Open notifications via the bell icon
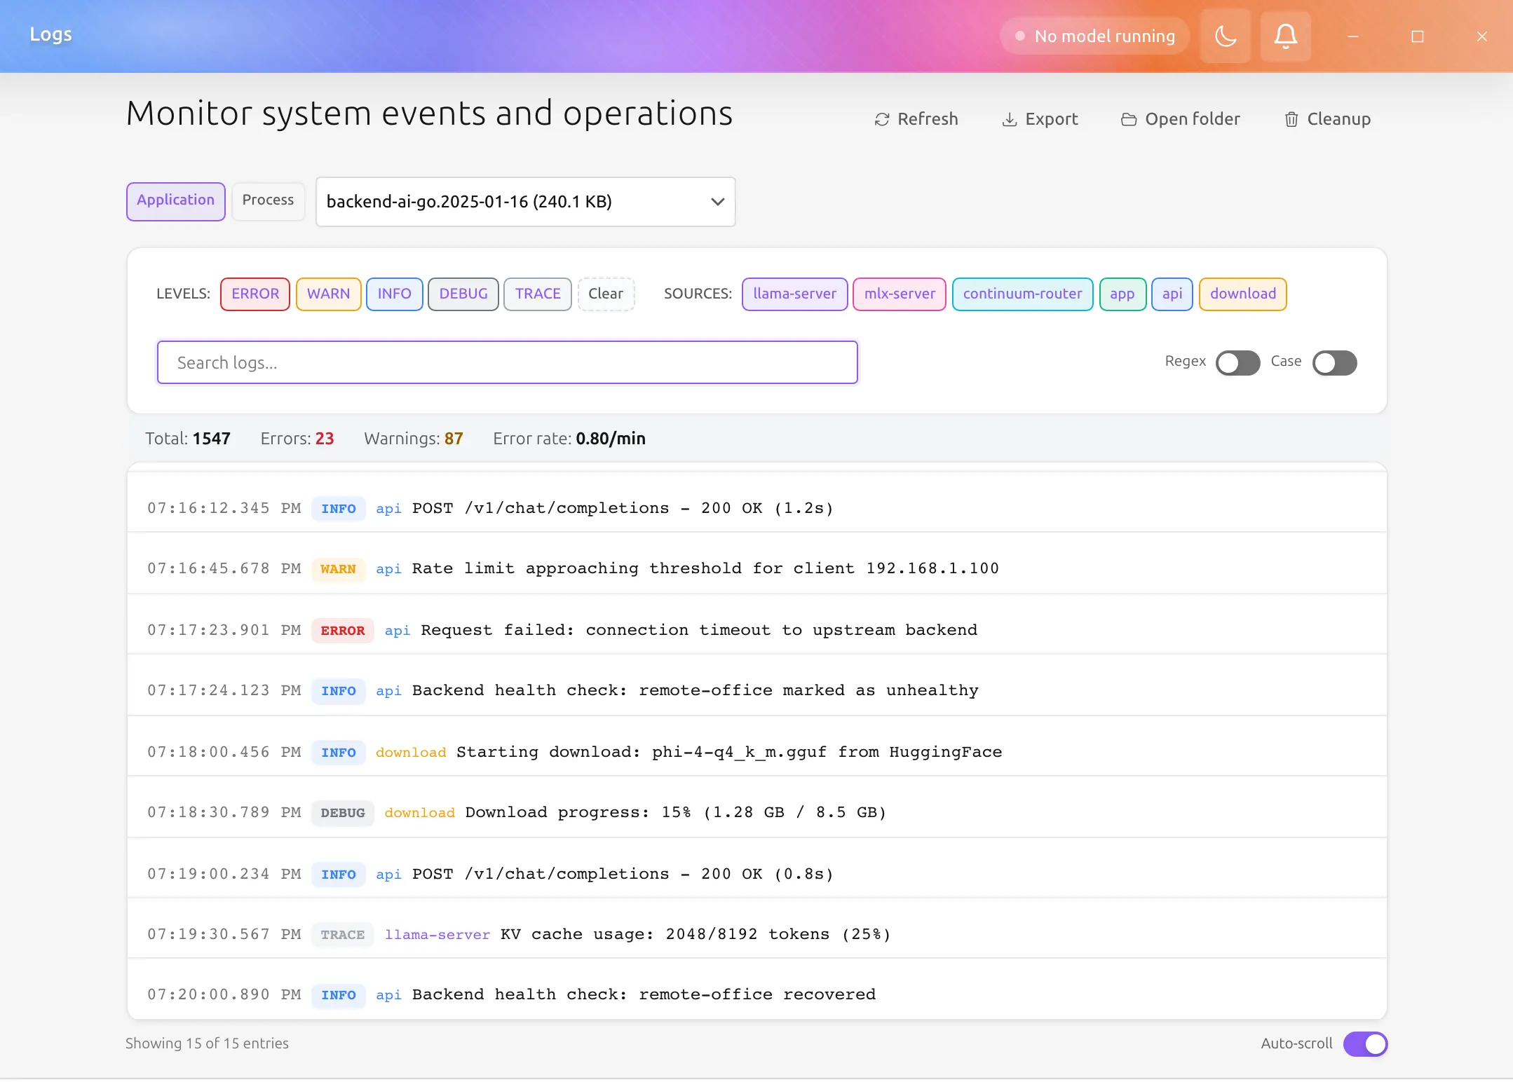 [x=1285, y=36]
